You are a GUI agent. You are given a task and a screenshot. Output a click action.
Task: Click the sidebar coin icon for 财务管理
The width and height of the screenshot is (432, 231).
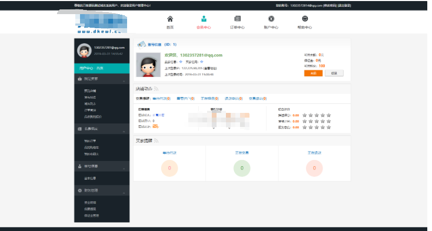click(79, 191)
